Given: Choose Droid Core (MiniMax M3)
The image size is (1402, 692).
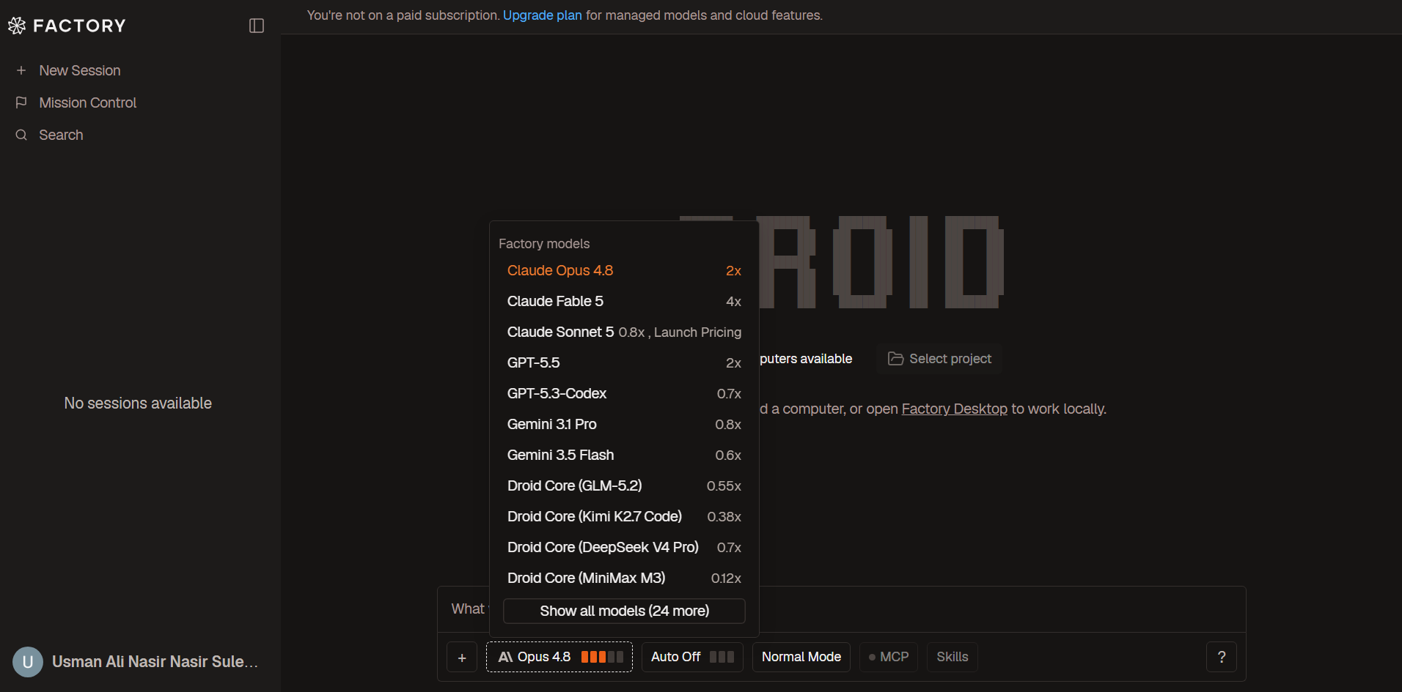Looking at the screenshot, I should click(624, 578).
